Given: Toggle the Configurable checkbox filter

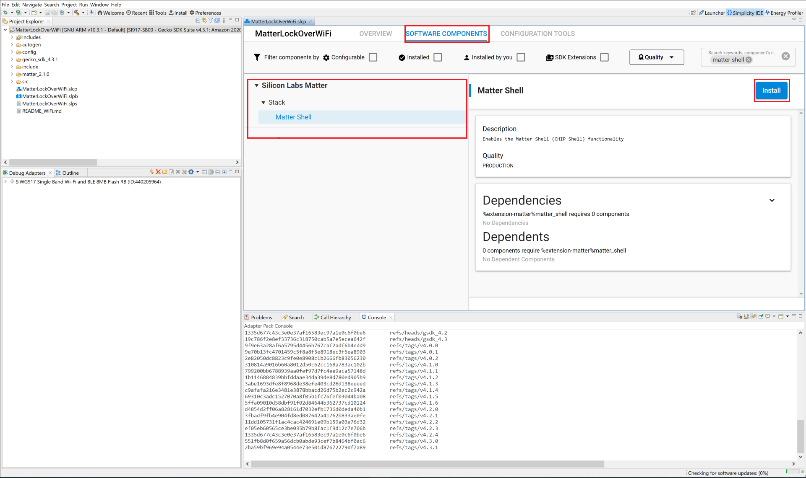Looking at the screenshot, I should tap(374, 57).
